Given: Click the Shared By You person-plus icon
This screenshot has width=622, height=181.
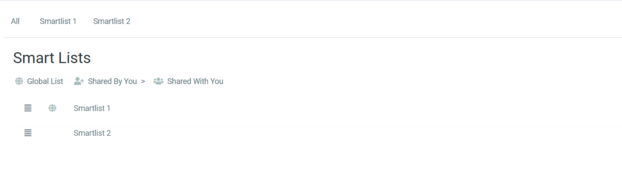Looking at the screenshot, I should (x=79, y=81).
